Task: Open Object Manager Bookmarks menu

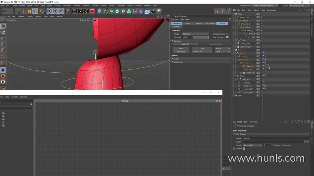Action: [x=271, y=10]
